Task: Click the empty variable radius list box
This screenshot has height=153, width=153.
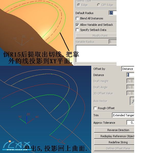Action: (x=96, y=54)
